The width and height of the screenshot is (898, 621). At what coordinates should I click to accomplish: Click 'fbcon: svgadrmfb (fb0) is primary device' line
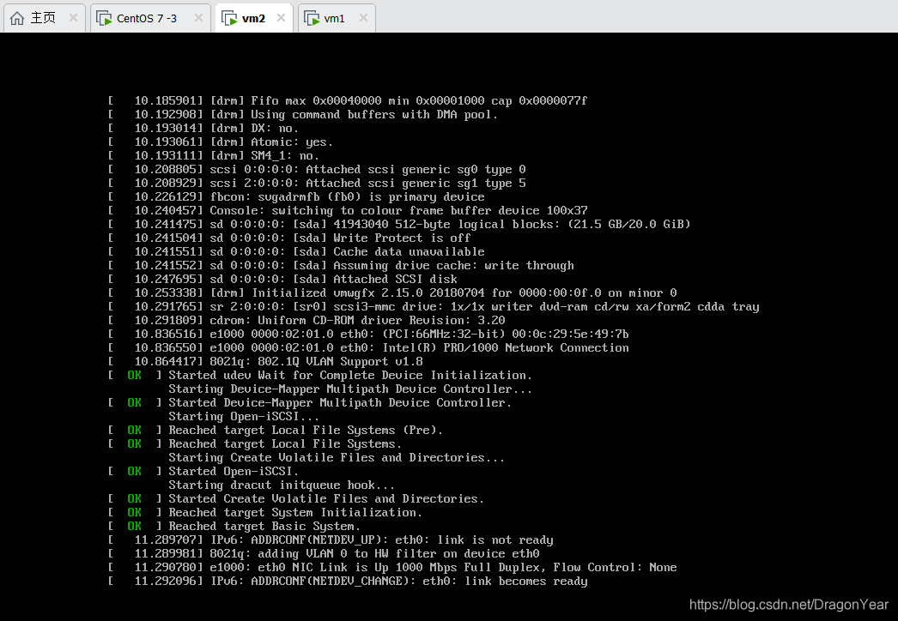tap(297, 197)
